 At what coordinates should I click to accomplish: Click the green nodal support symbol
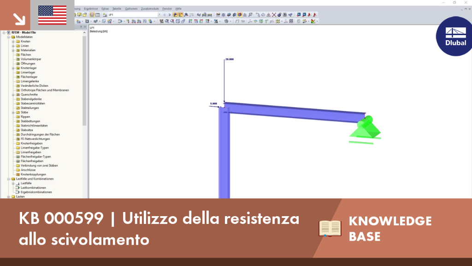(365, 130)
